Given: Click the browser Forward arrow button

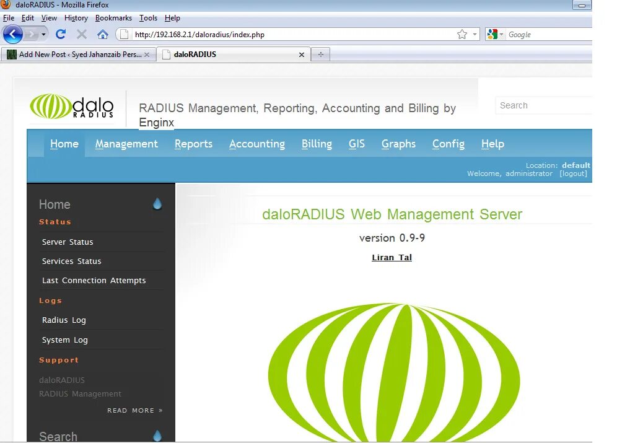Looking at the screenshot, I should (32, 34).
